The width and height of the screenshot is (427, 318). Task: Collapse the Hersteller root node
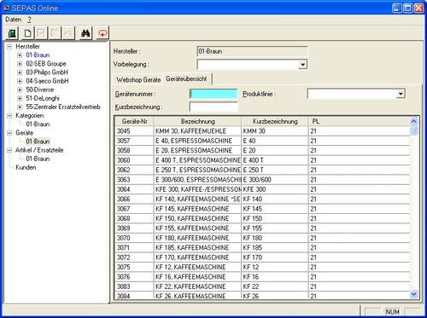pos(9,46)
